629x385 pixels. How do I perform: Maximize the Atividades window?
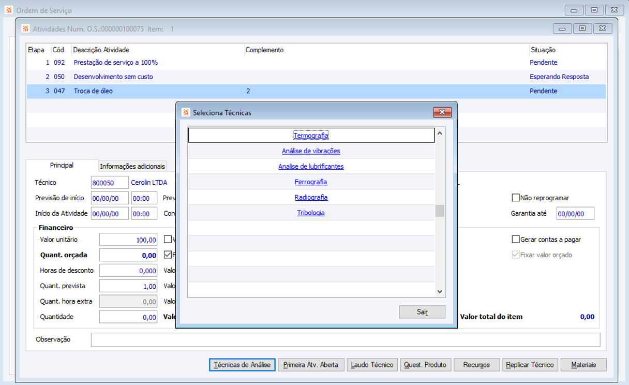(x=582, y=28)
